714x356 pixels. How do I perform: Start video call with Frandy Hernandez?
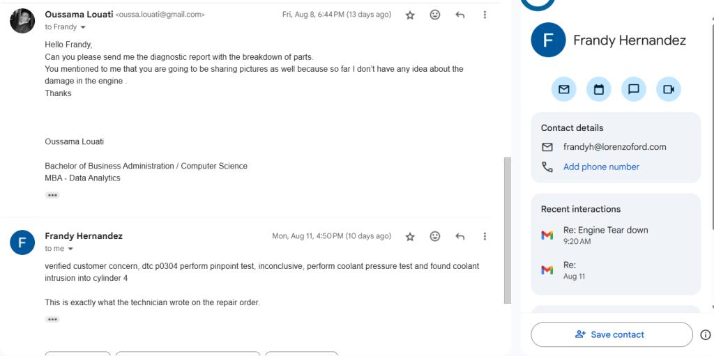pyautogui.click(x=669, y=89)
